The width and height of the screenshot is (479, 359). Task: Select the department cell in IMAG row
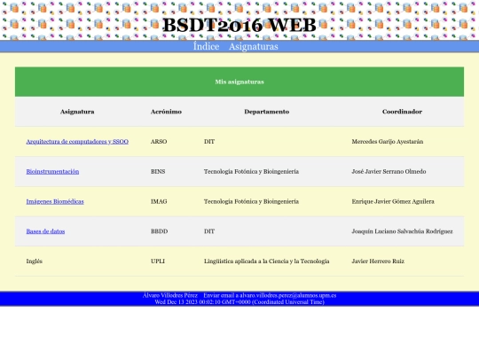tap(267, 201)
